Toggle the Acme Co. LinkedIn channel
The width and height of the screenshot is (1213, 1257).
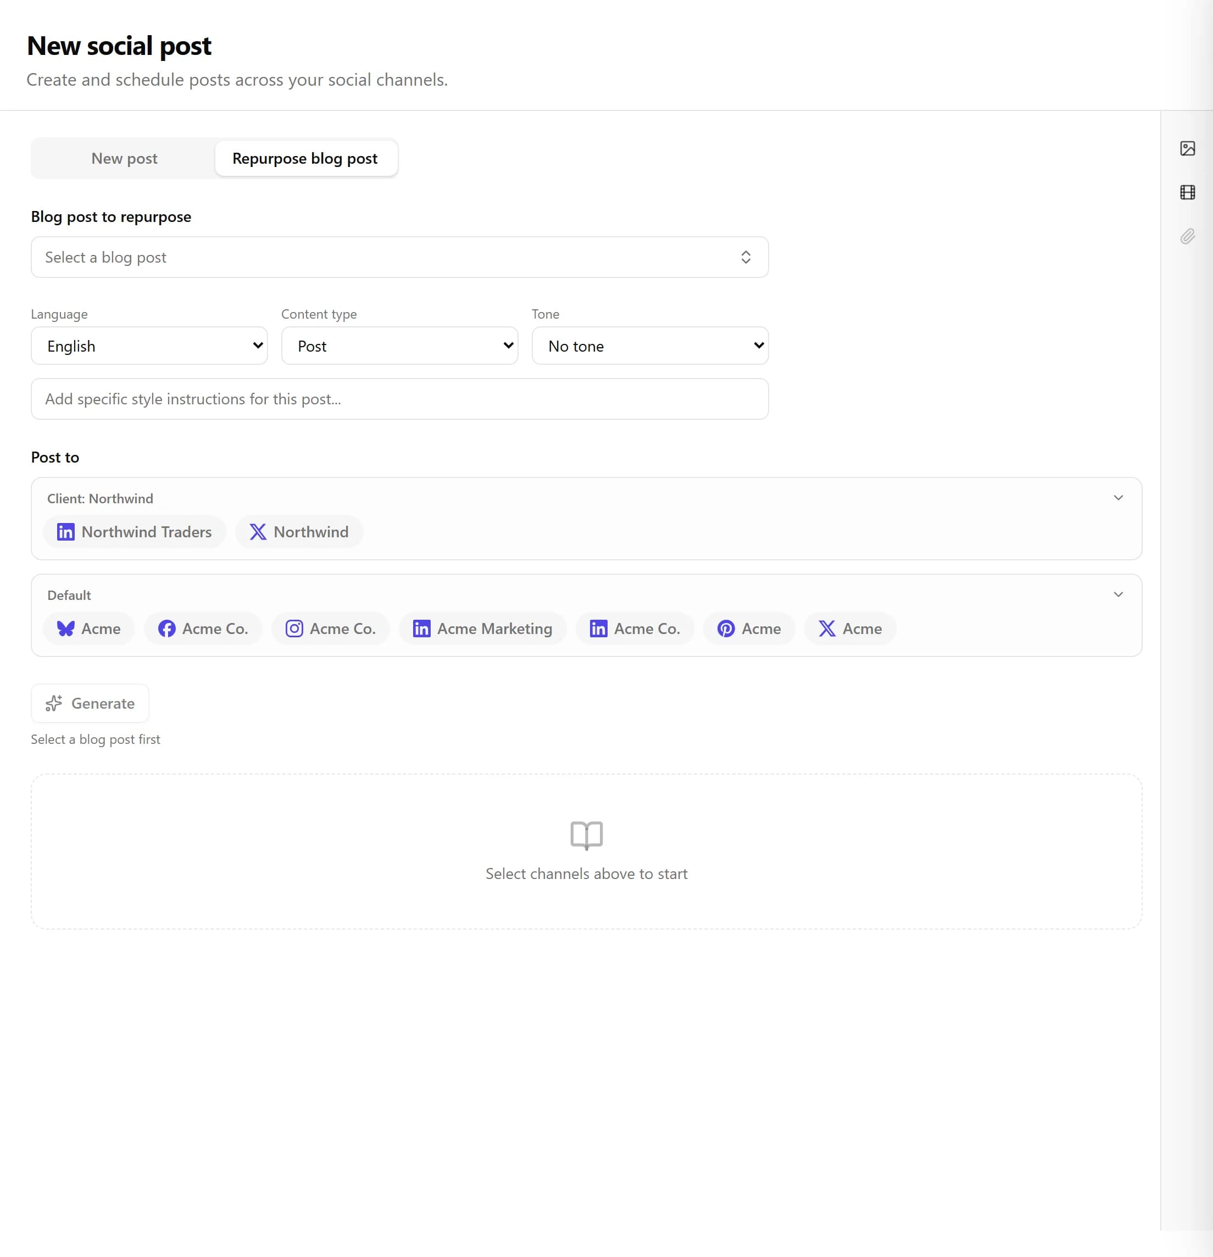(635, 628)
